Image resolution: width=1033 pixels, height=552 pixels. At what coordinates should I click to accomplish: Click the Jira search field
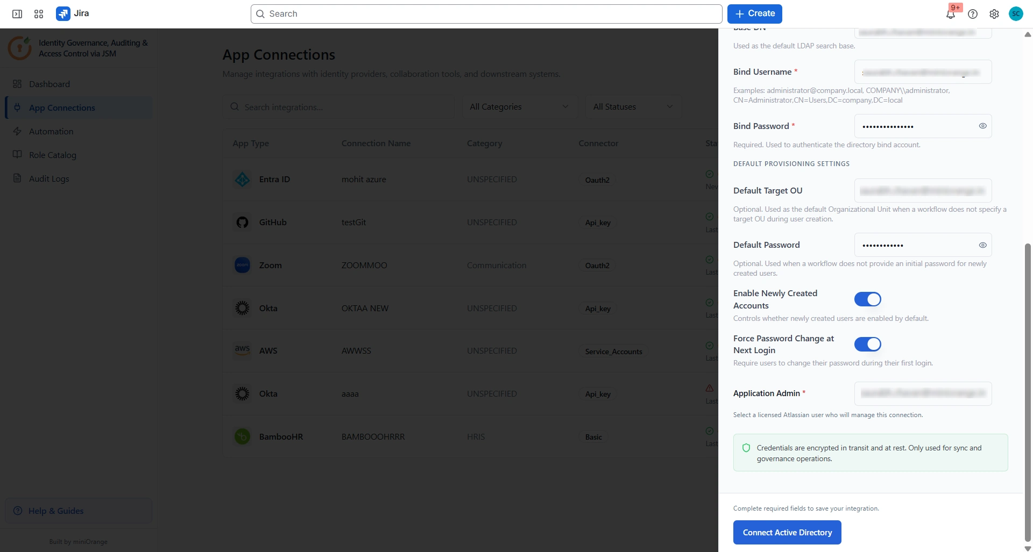click(486, 14)
